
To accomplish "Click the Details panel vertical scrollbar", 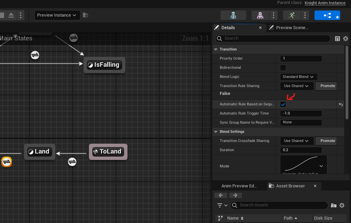I will click(x=347, y=83).
